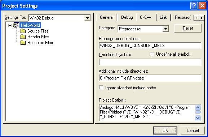Click the Help question mark button
This screenshot has height=137, width=208.
click(194, 6)
